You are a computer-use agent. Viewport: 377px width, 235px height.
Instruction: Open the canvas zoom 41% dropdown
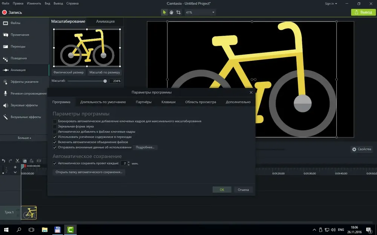coord(200,12)
